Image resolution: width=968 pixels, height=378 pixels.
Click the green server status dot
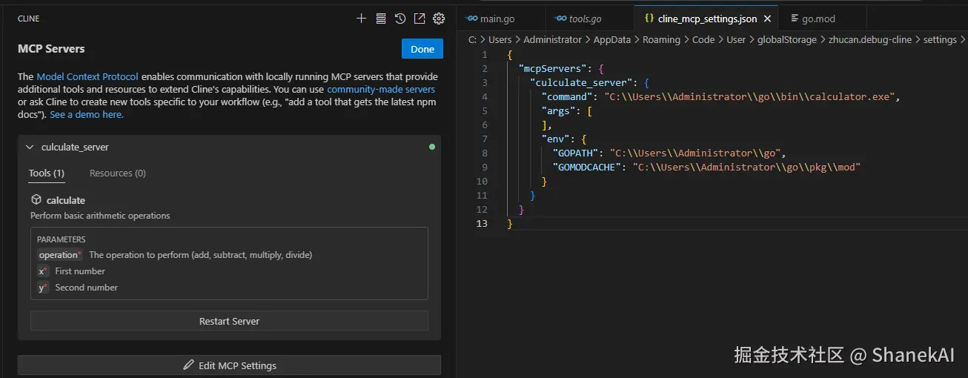432,147
